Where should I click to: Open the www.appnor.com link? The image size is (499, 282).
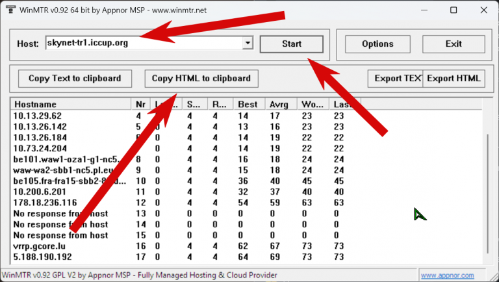(447, 275)
